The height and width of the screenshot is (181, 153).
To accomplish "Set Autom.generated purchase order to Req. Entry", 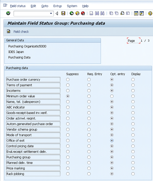I will 89,124.
